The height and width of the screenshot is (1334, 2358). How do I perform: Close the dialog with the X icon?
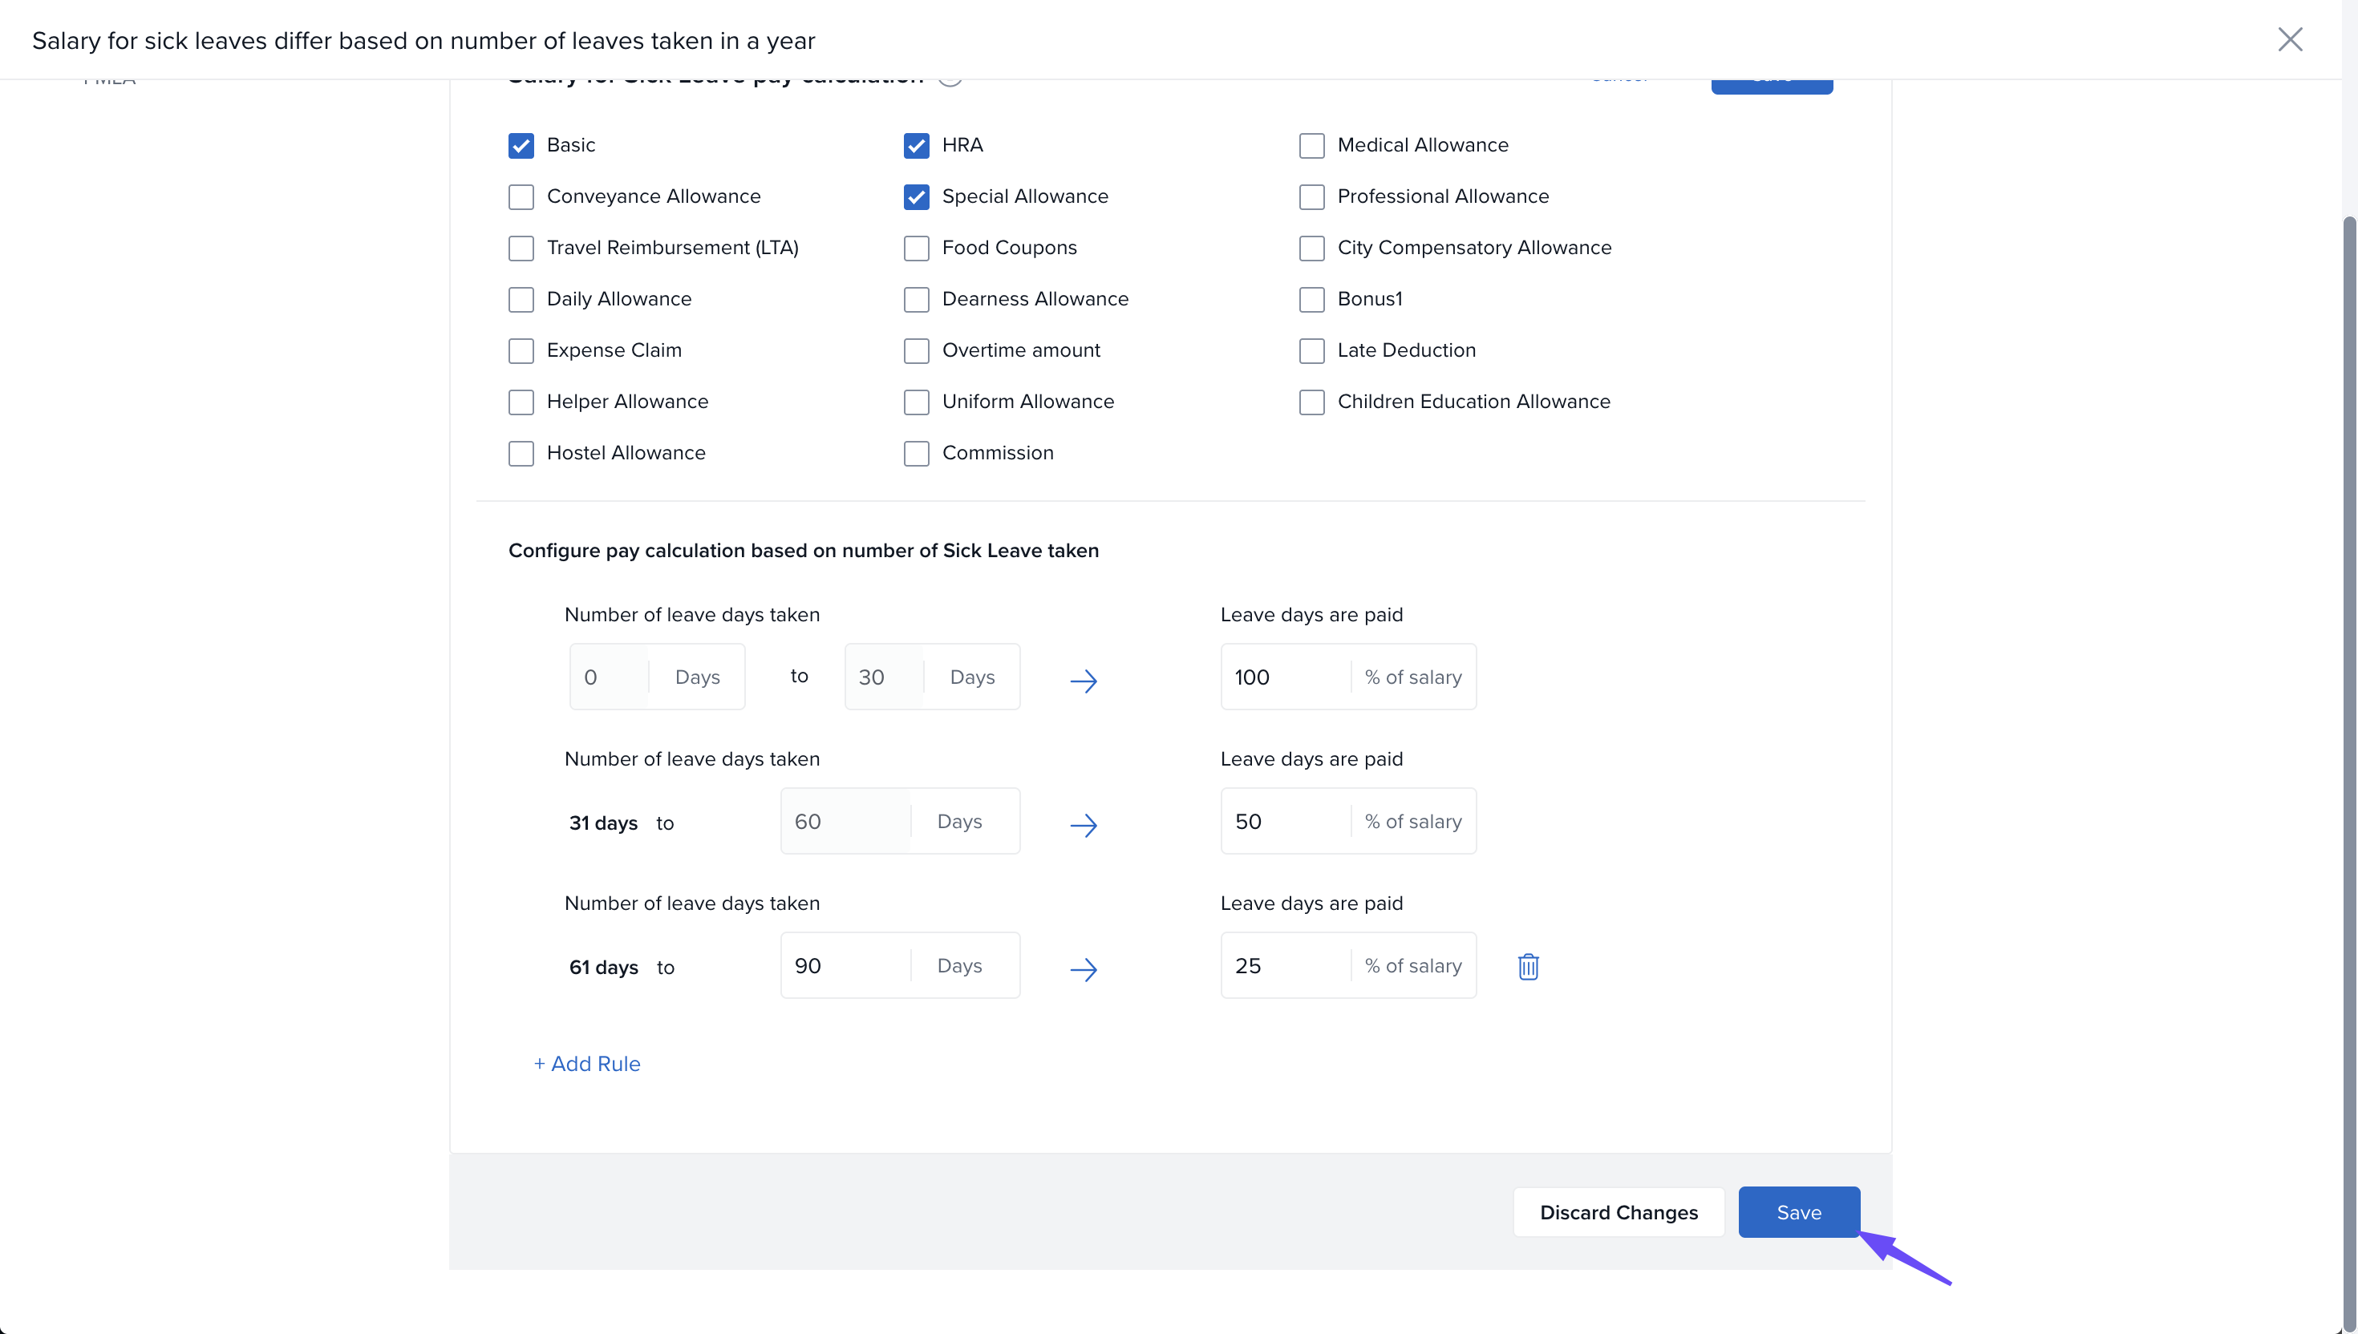[2289, 39]
